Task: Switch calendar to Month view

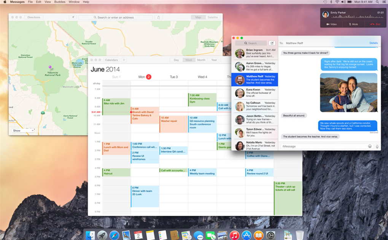Action: (x=201, y=60)
